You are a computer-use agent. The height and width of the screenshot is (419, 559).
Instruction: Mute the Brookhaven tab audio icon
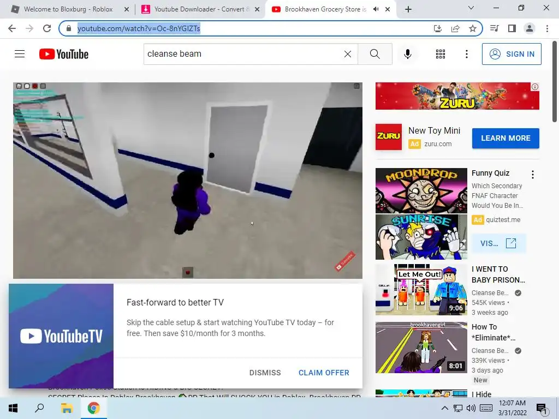pyautogui.click(x=376, y=9)
